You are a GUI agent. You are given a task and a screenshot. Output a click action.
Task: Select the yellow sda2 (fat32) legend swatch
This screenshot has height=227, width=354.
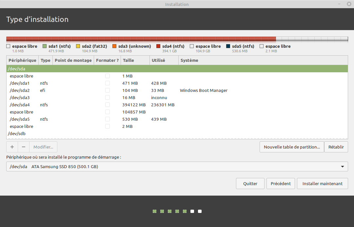pyautogui.click(x=78, y=46)
